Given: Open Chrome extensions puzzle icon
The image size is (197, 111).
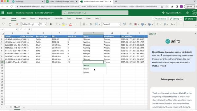Looking at the screenshot, I should pyautogui.click(x=172, y=6).
